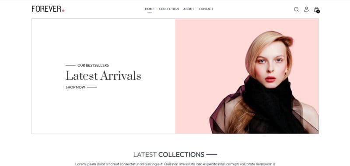
Task: Click the line after LATEST COLLECTIONS title
Action: (x=212, y=154)
